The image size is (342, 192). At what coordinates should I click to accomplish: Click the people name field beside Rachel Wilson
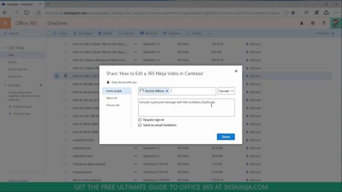pyautogui.click(x=193, y=91)
